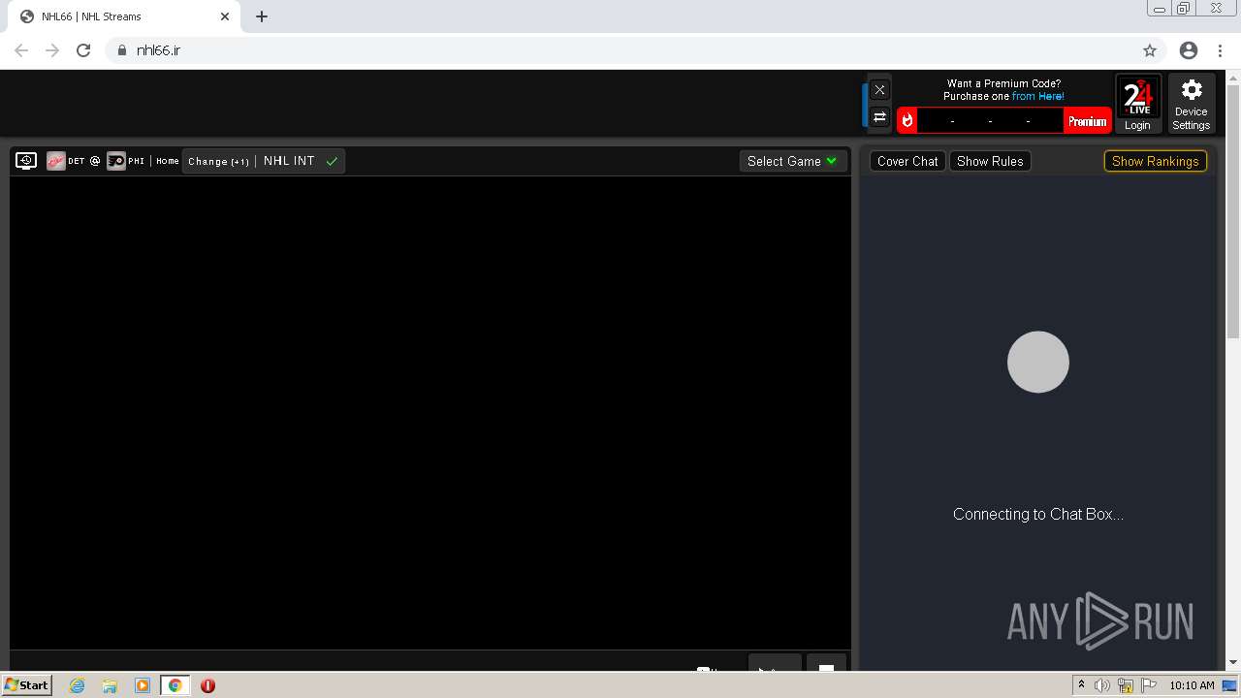Select the NHL66 | NHL Streams tab

pos(124,16)
